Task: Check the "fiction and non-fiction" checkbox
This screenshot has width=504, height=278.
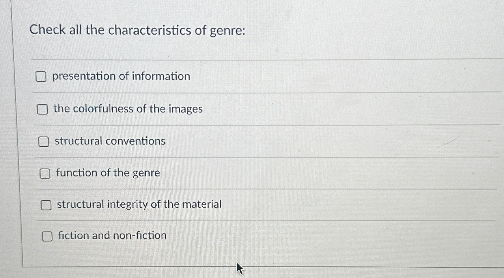Action: [x=48, y=236]
